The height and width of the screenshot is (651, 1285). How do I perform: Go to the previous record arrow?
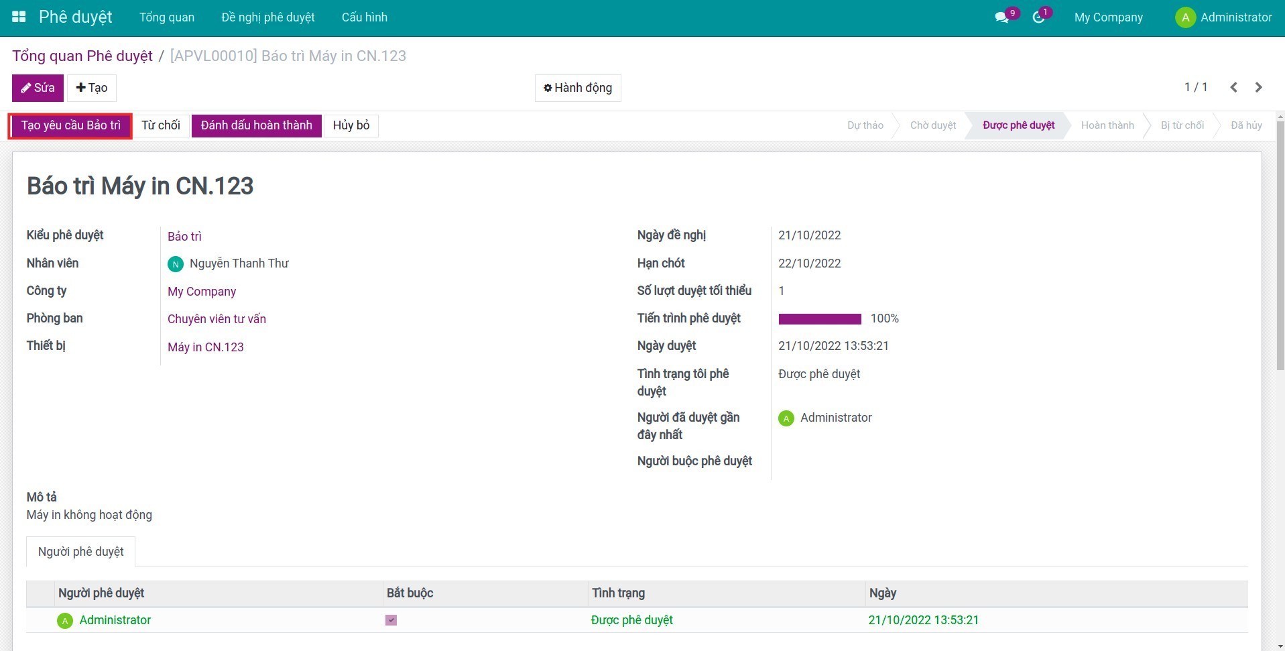1233,87
